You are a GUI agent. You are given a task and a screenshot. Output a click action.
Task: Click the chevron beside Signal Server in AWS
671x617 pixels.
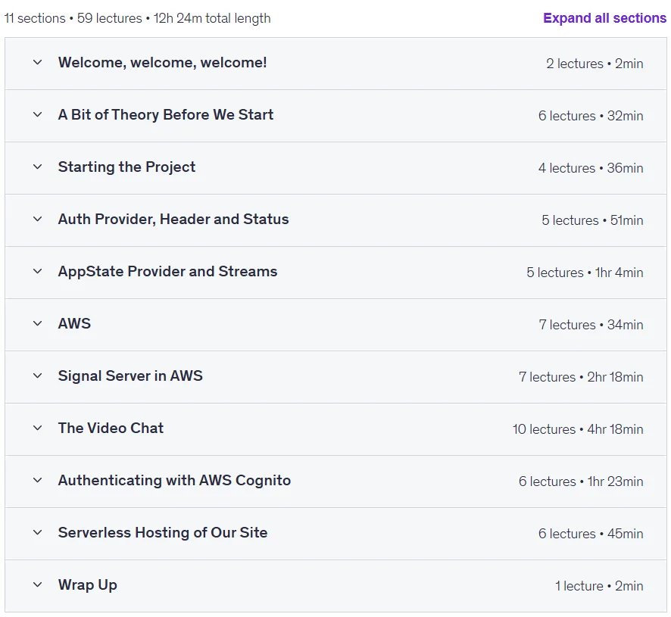tap(38, 375)
